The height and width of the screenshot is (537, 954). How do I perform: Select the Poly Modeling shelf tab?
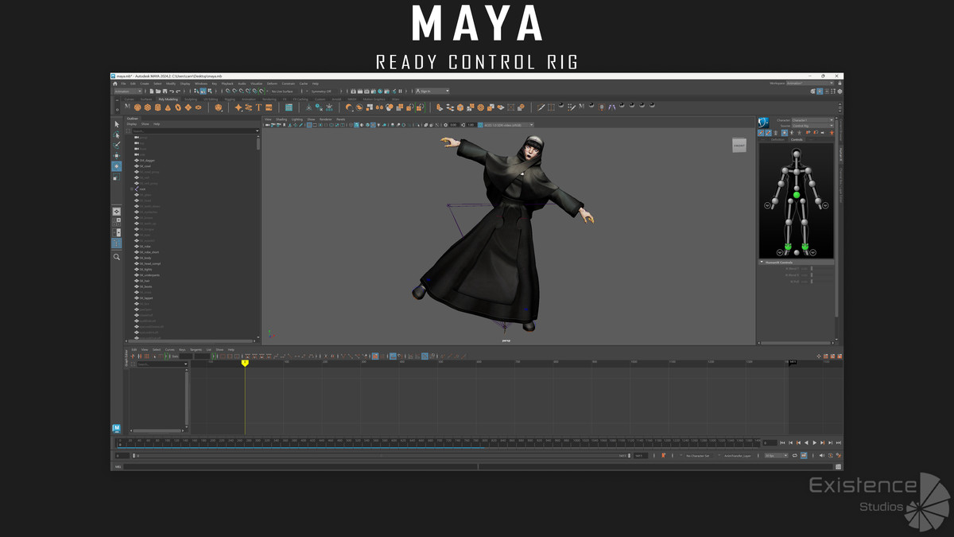point(168,99)
